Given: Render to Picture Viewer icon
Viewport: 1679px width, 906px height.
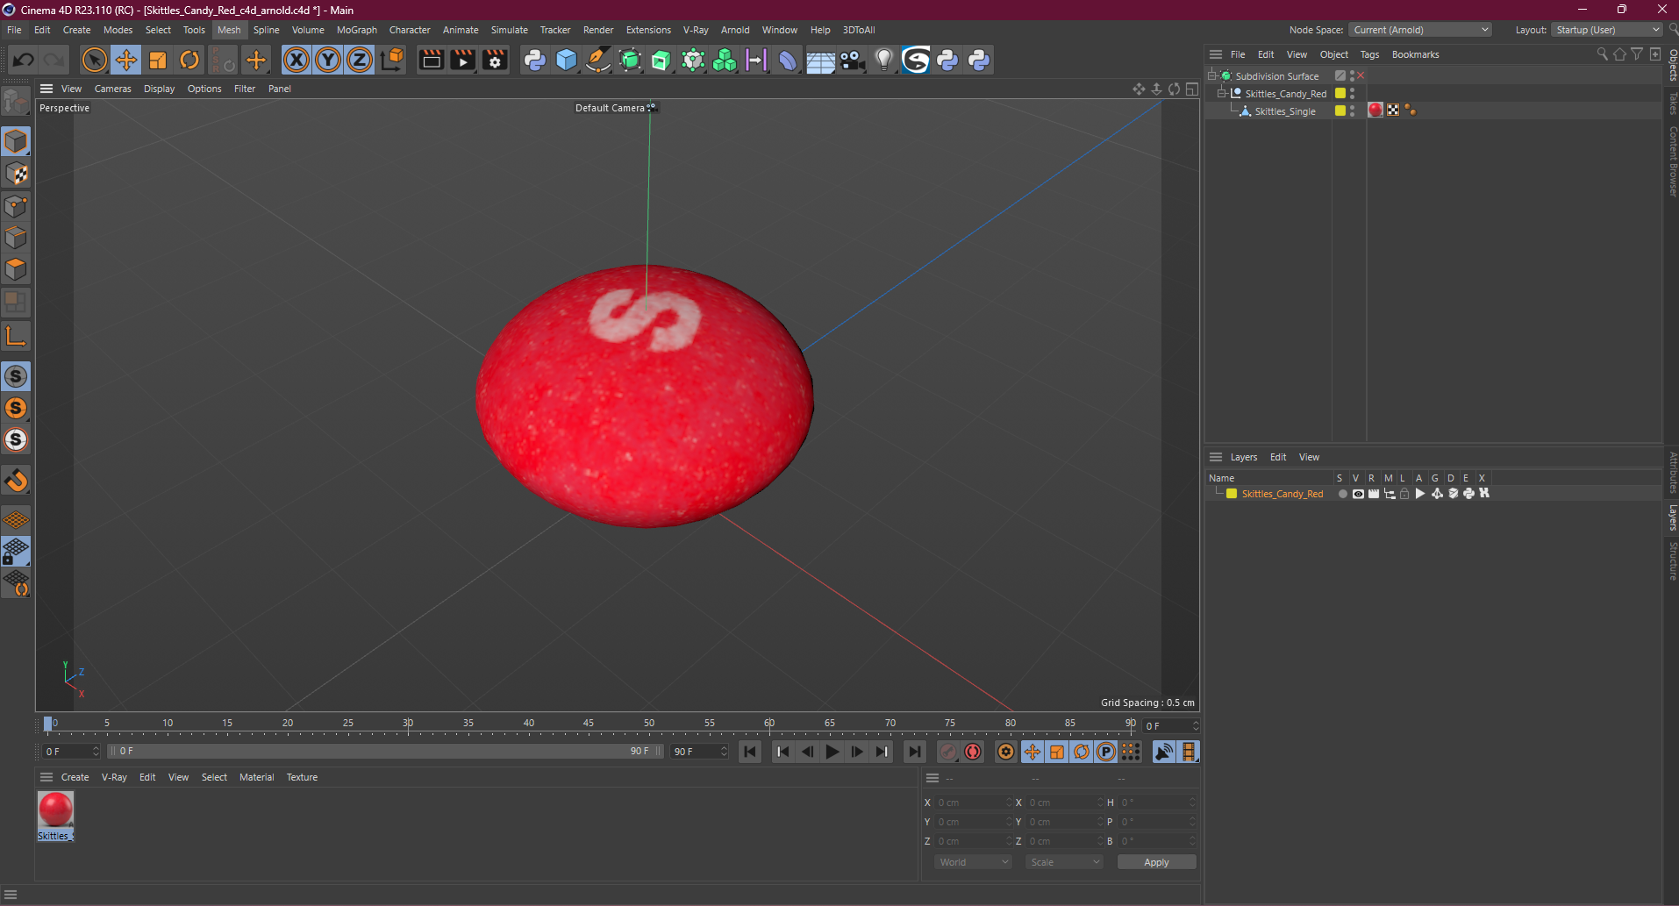Looking at the screenshot, I should [x=463, y=60].
